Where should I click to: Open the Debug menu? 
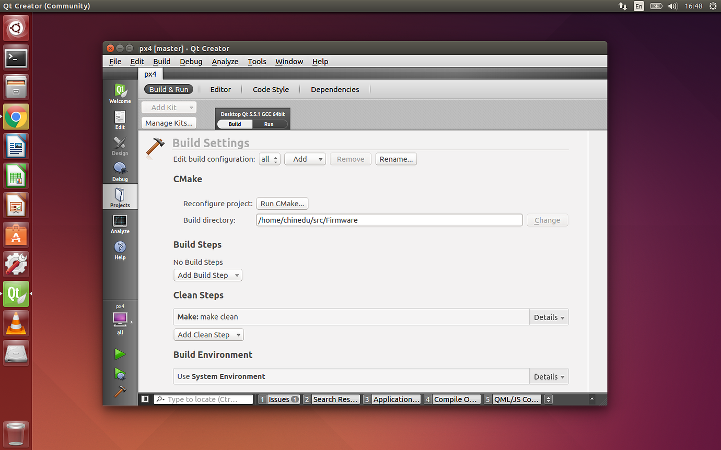[191, 62]
